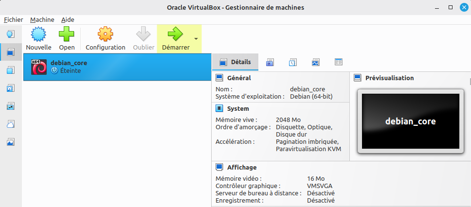Viewport: 471px width, 207px height.
Task: Select the Machines icon in left sidebar
Action: click(x=11, y=52)
